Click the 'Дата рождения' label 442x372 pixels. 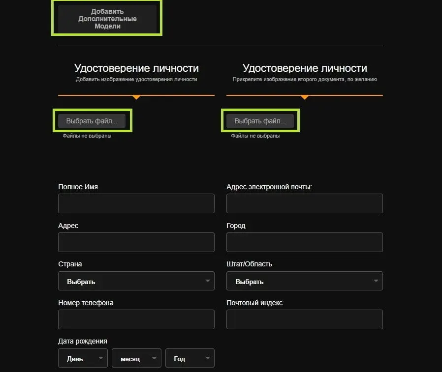(x=83, y=341)
